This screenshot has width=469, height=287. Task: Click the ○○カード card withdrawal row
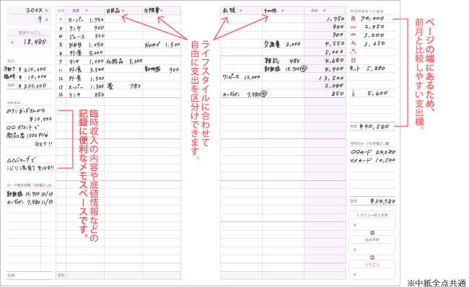(373, 152)
